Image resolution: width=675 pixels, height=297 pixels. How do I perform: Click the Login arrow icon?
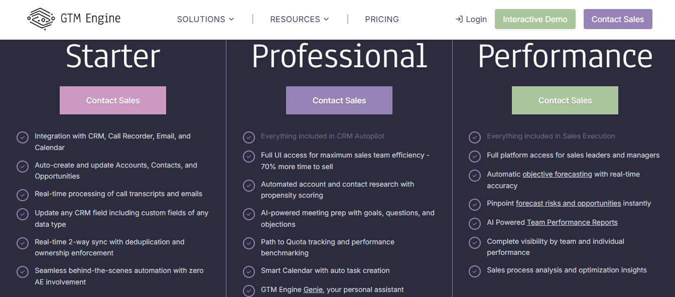(x=459, y=19)
